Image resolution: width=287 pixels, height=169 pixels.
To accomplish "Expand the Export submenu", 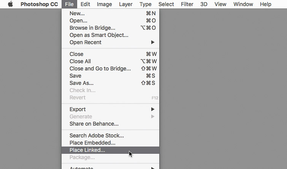I will (111, 109).
